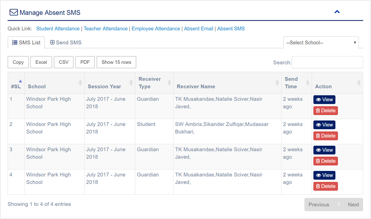Export the table as PDF
Image resolution: width=371 pixels, height=219 pixels.
[85, 62]
